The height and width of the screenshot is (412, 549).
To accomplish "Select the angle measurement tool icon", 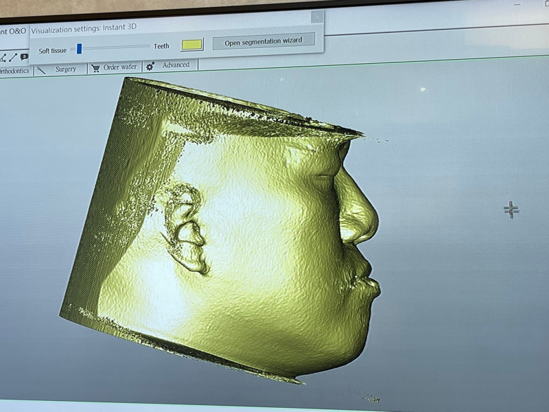I will pyautogui.click(x=3, y=58).
